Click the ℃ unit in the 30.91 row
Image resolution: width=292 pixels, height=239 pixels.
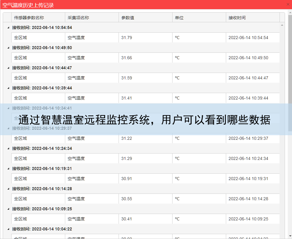click(177, 179)
